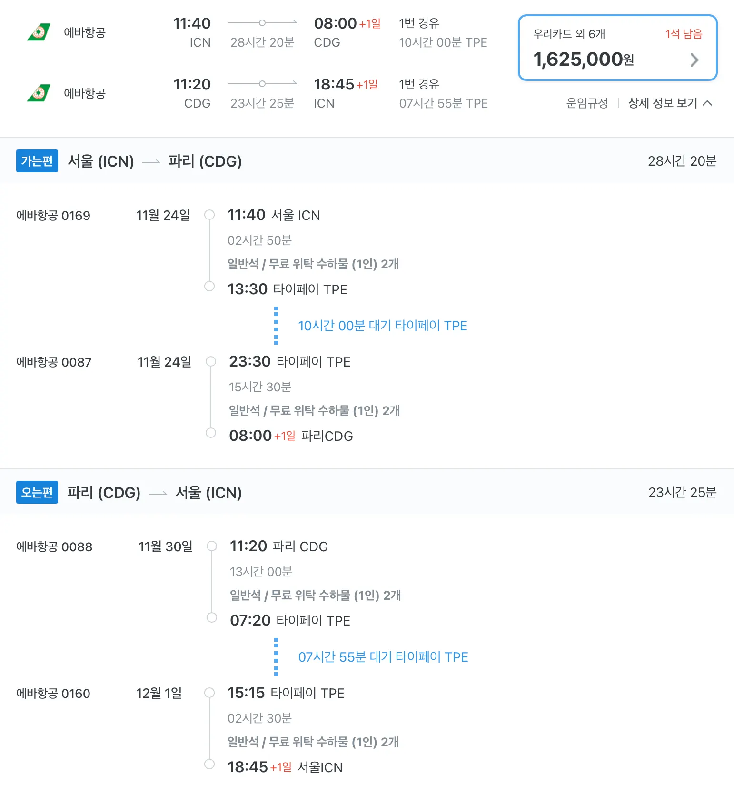Click flight number 에바항공 0087
This screenshot has width=734, height=795.
[54, 362]
